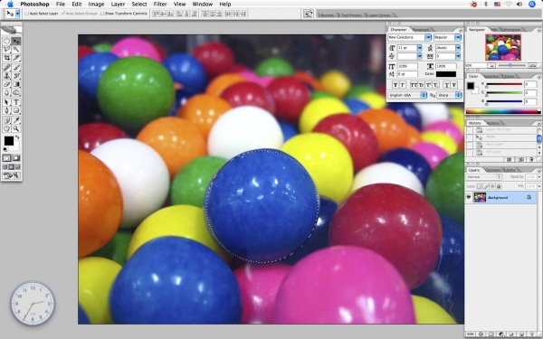Switch to the Paragraph tab
This screenshot has height=339, width=543.
[421, 30]
